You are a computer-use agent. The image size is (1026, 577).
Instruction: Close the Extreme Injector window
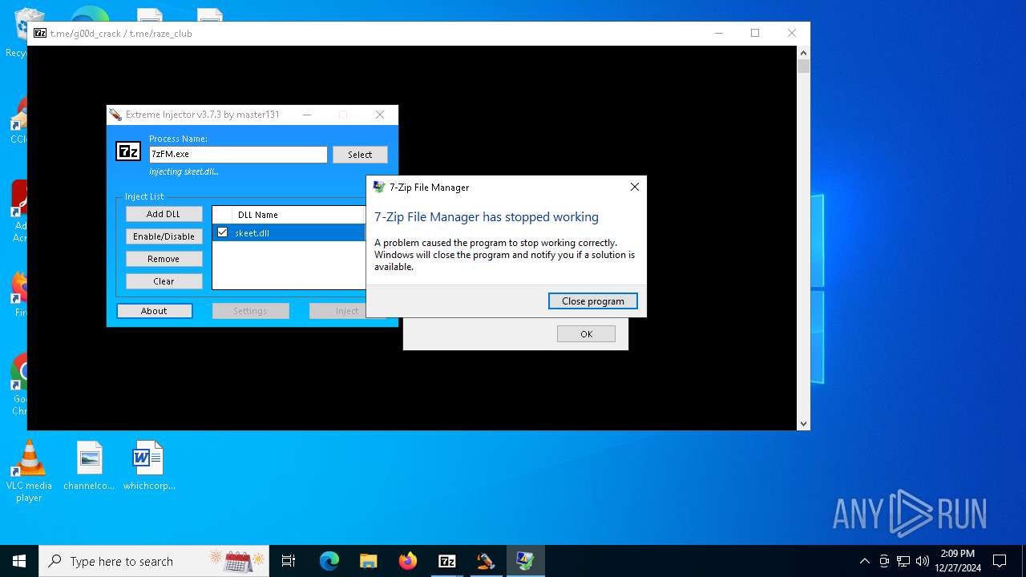point(380,115)
